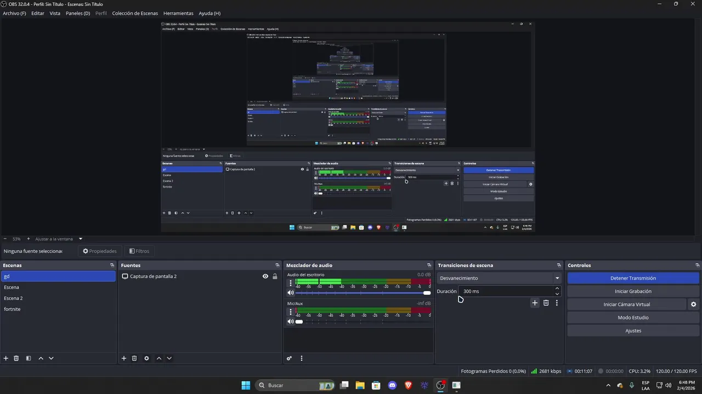Open the Vista menu
Viewport: 702px width, 394px height.
point(55,13)
